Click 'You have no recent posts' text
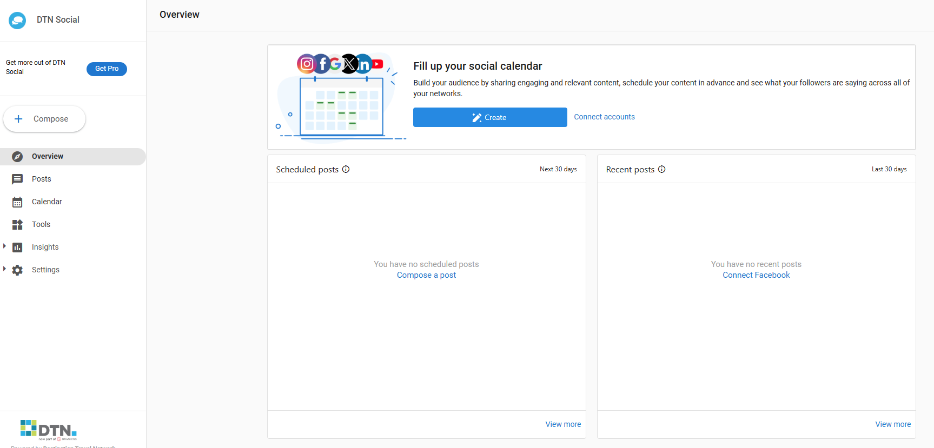 click(756, 264)
